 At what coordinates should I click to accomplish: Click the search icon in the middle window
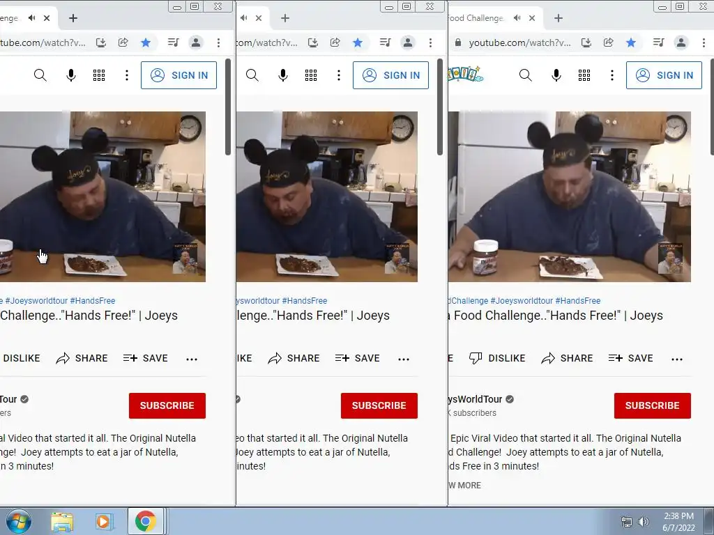pyautogui.click(x=252, y=75)
